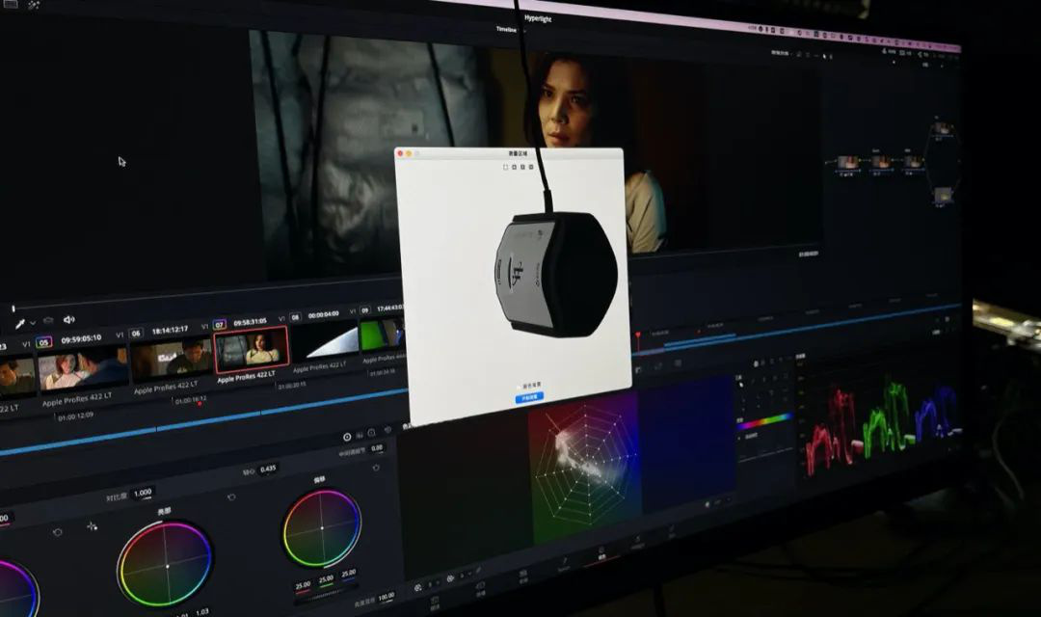Click the clip number 07 badge
Viewport: 1041px width, 617px height.
coord(220,325)
